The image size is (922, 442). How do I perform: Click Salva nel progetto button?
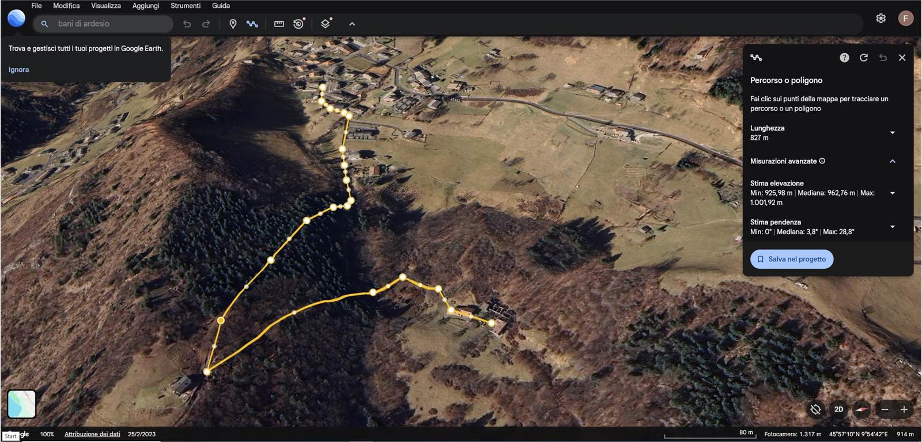[x=791, y=259]
